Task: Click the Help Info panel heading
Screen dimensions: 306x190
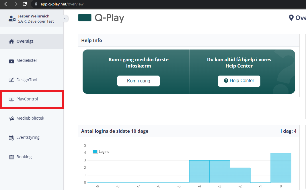Action: click(91, 41)
